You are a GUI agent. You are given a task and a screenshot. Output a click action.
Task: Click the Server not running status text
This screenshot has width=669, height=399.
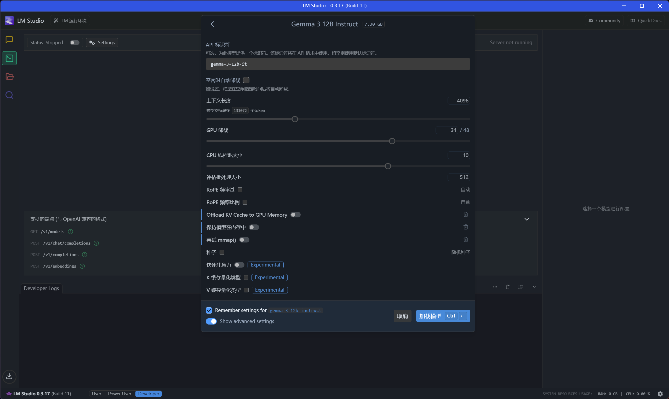(x=511, y=43)
